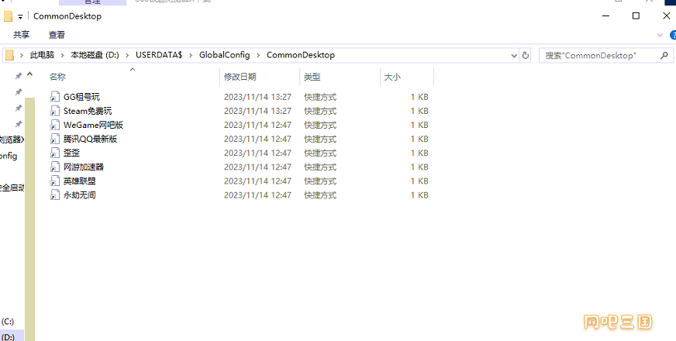The width and height of the screenshot is (676, 341).
Task: Sort by the 大小 column header
Action: point(407,77)
